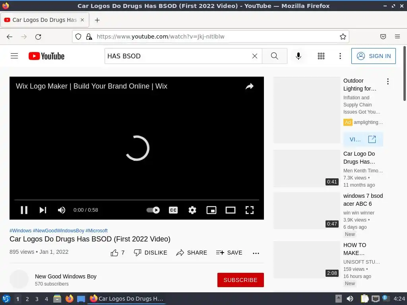Skip to the next video
This screenshot has width=407, height=305.
[43, 210]
